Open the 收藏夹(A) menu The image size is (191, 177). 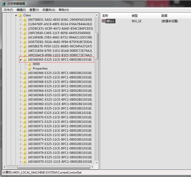[x=49, y=10]
